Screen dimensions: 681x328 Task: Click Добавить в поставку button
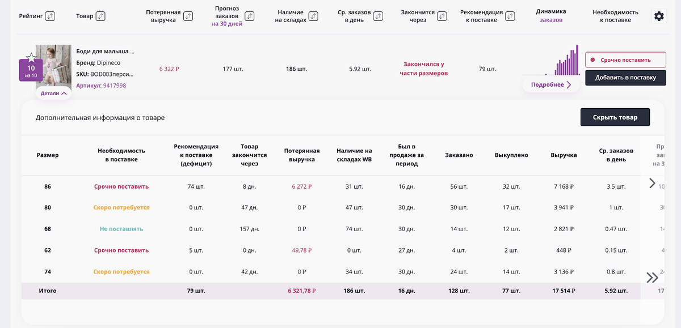coord(625,78)
